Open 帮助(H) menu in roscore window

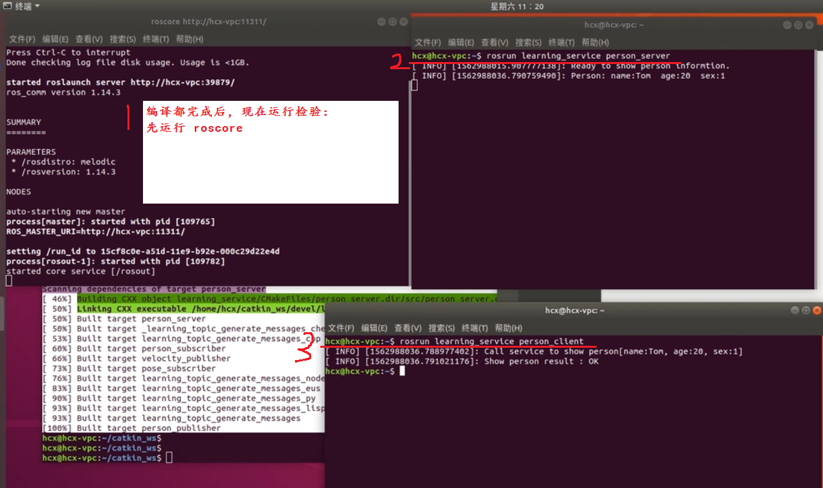190,39
